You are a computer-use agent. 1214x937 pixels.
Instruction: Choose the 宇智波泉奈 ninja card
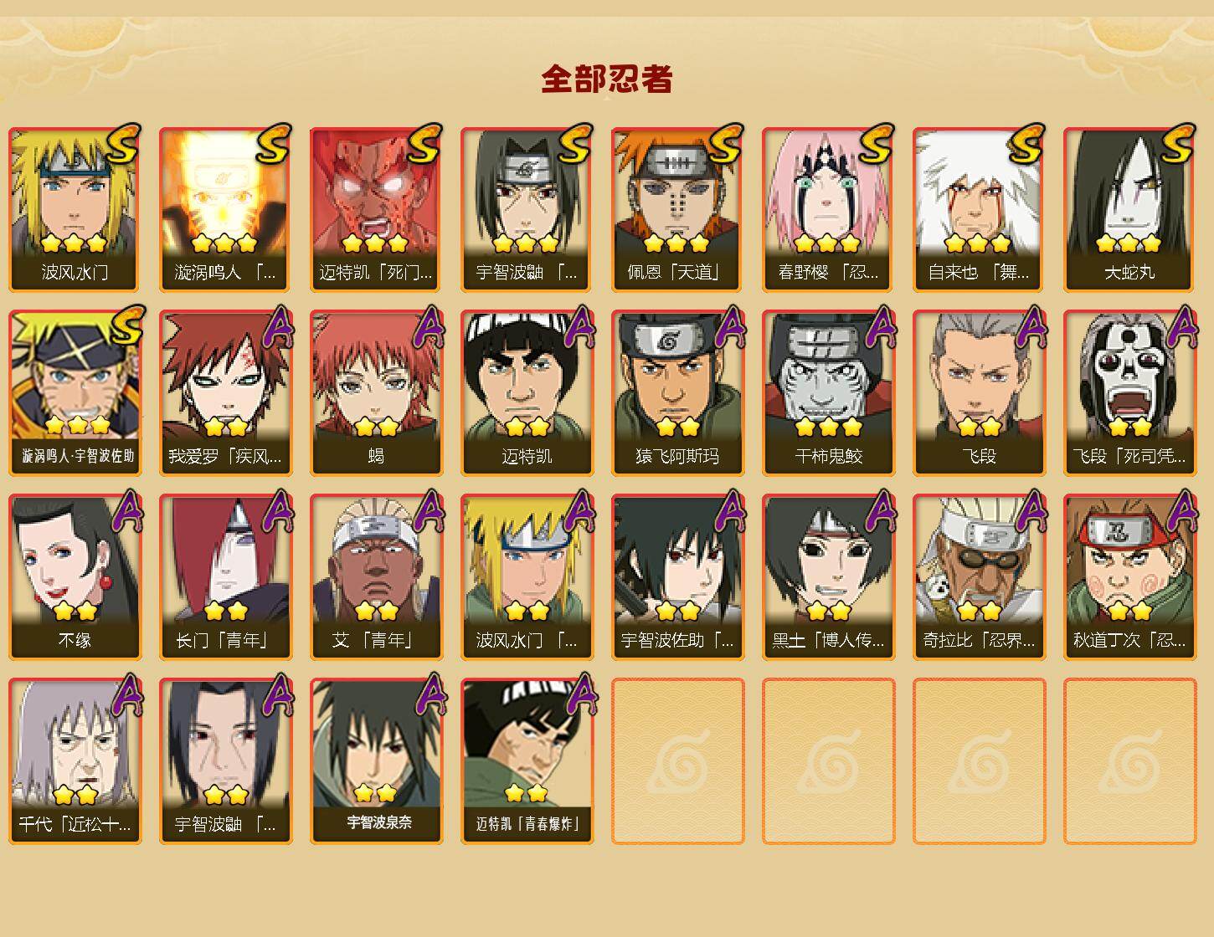point(376,761)
